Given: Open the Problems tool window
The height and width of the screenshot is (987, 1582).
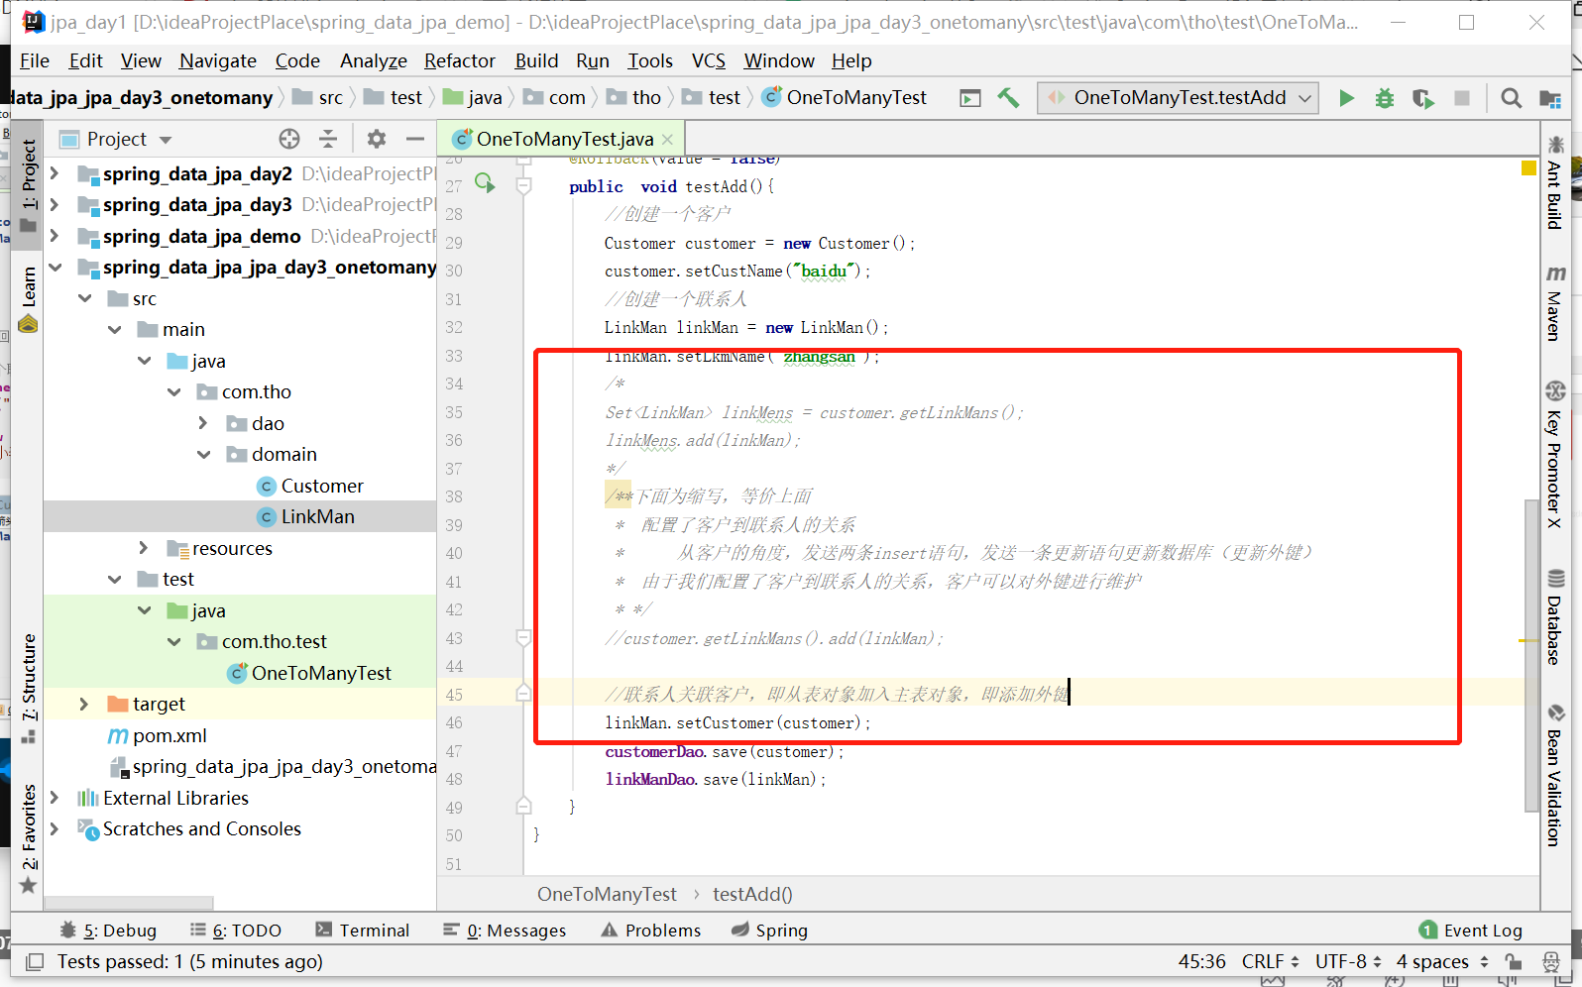Looking at the screenshot, I should (x=651, y=931).
